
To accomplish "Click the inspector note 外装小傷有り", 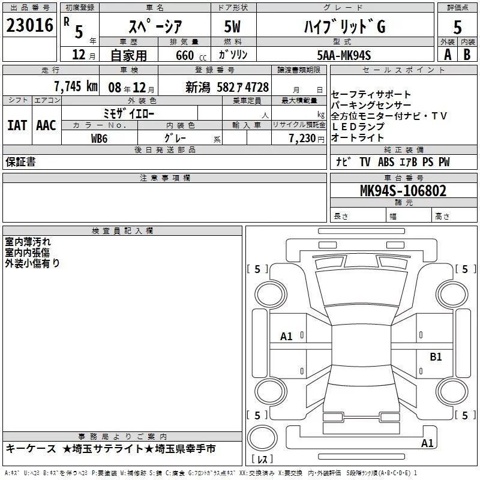I will point(32,263).
